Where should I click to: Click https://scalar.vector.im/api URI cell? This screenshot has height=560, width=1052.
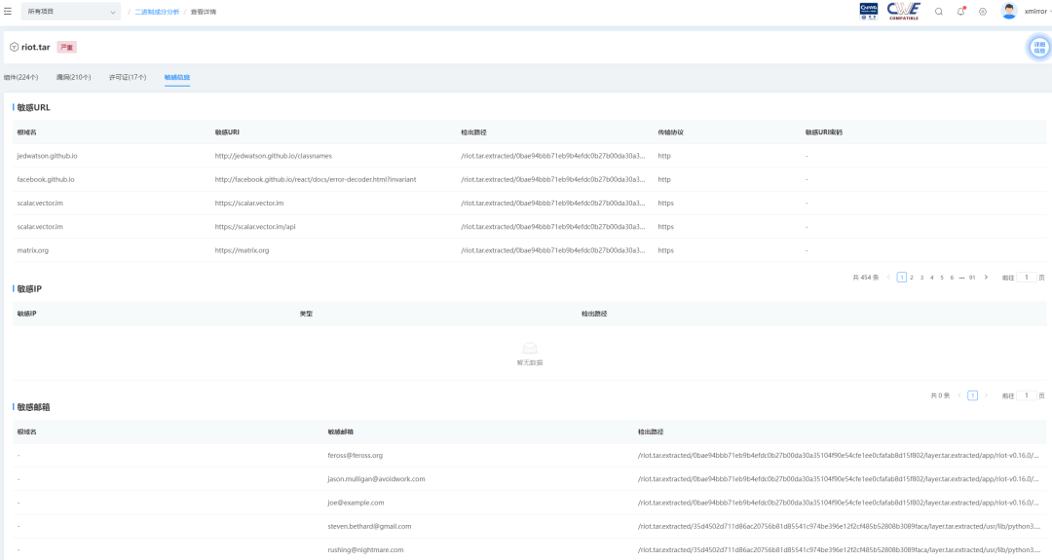coord(255,227)
